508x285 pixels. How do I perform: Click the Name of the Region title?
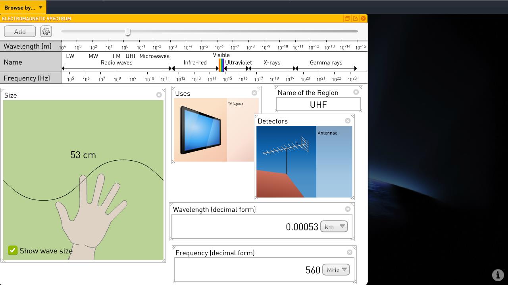pos(308,93)
